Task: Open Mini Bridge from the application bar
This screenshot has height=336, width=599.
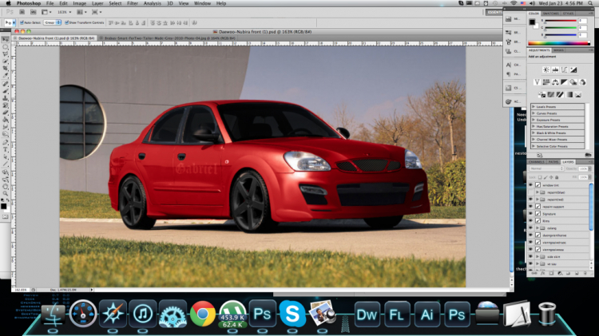Action: pos(34,12)
